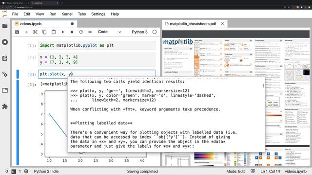312x175 pixels.
Task: Insert a cell below with plus icon
Action: point(26,32)
